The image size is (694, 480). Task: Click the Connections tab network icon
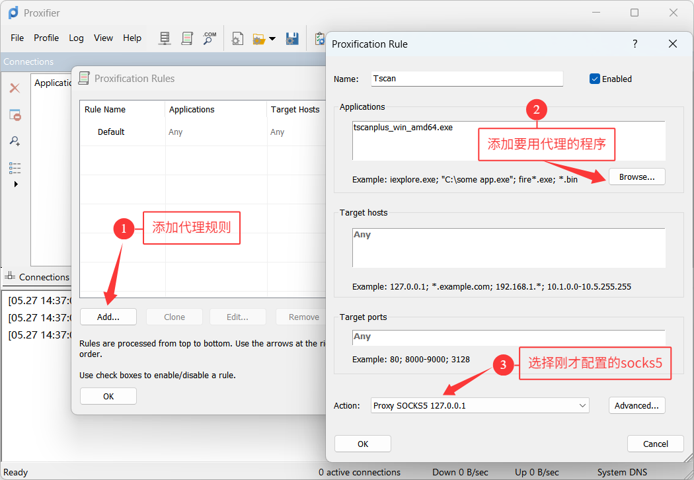(x=10, y=276)
